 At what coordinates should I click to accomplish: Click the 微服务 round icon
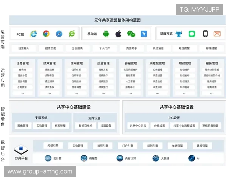point(84,158)
